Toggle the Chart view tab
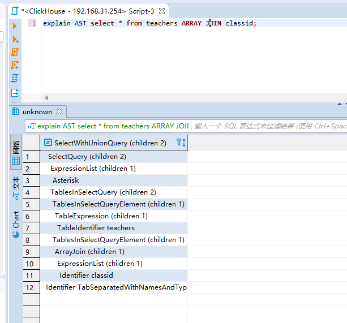This screenshot has height=323, width=347. point(16,224)
